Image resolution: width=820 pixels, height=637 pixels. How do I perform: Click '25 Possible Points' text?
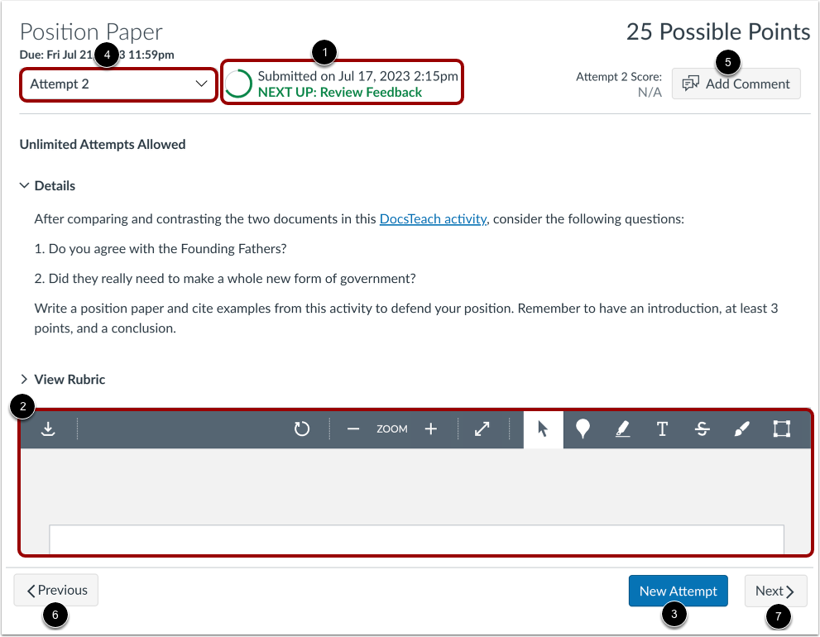tap(718, 32)
